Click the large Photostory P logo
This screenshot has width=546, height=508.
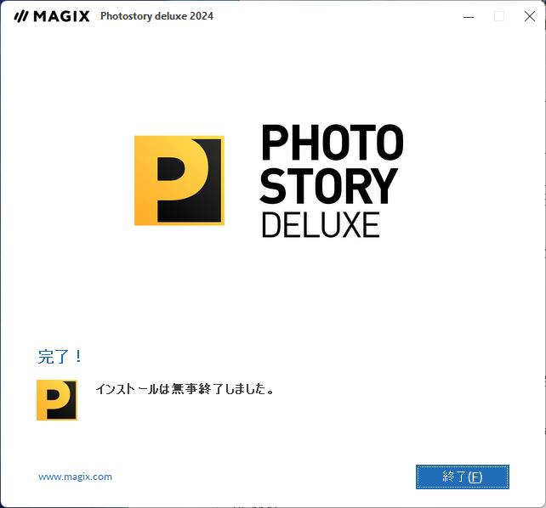point(179,180)
